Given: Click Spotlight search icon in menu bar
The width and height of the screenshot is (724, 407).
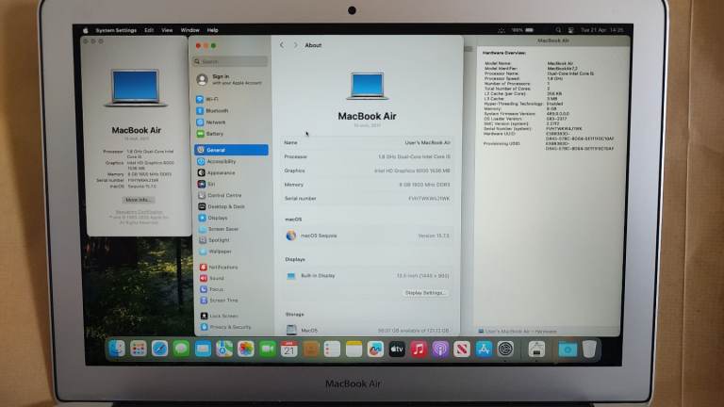Looking at the screenshot, I should point(558,30).
